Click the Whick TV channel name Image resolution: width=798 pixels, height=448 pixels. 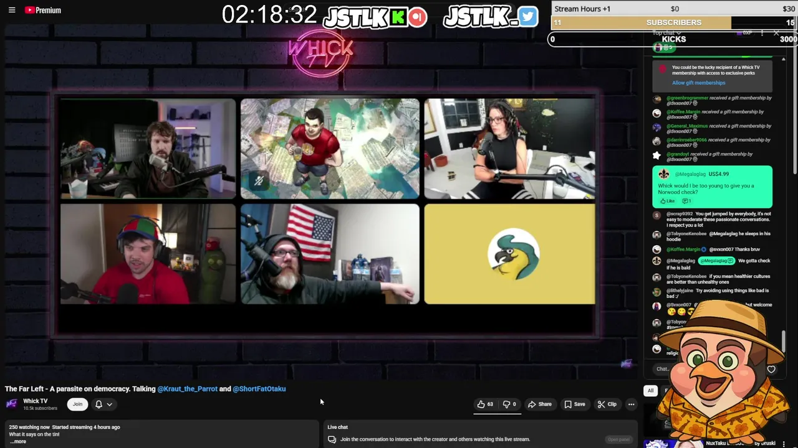pos(35,401)
